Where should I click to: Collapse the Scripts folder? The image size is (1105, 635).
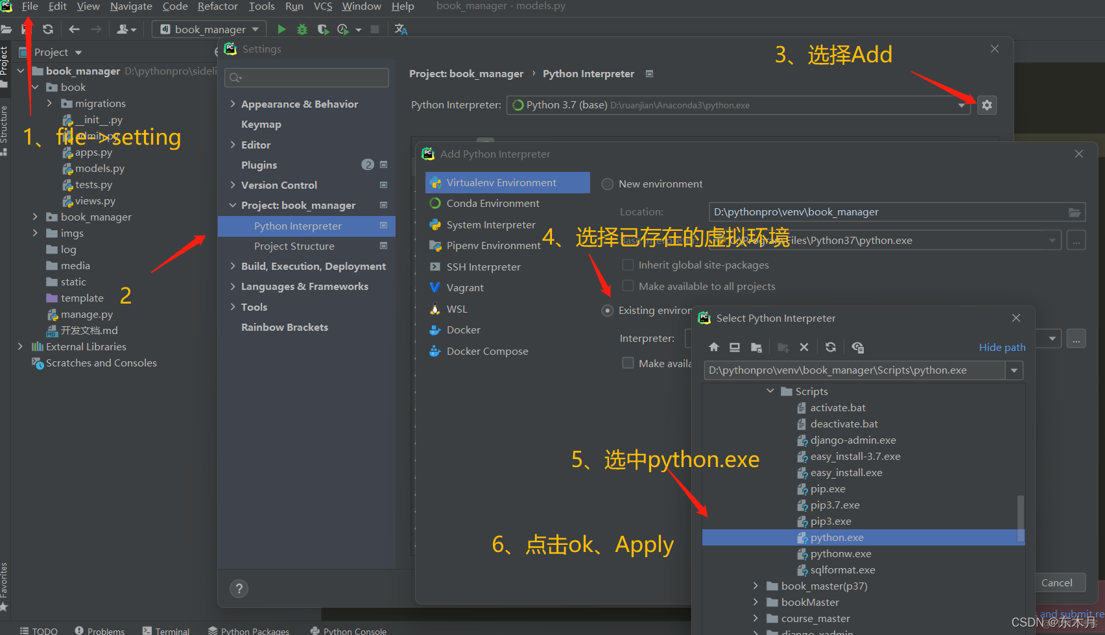click(770, 391)
